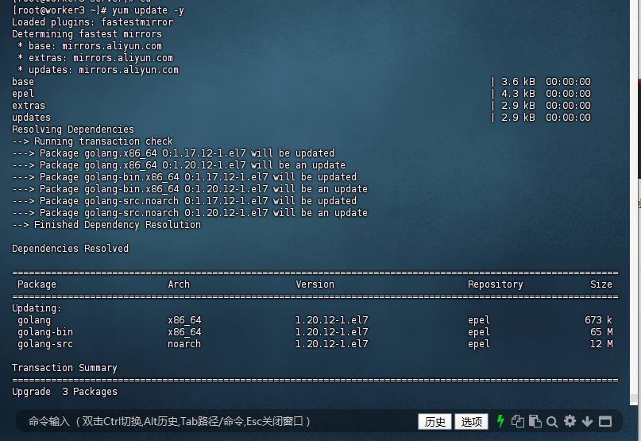Image resolution: width=641 pixels, height=441 pixels.
Task: Click '673 k' size cell
Action: click(x=598, y=320)
